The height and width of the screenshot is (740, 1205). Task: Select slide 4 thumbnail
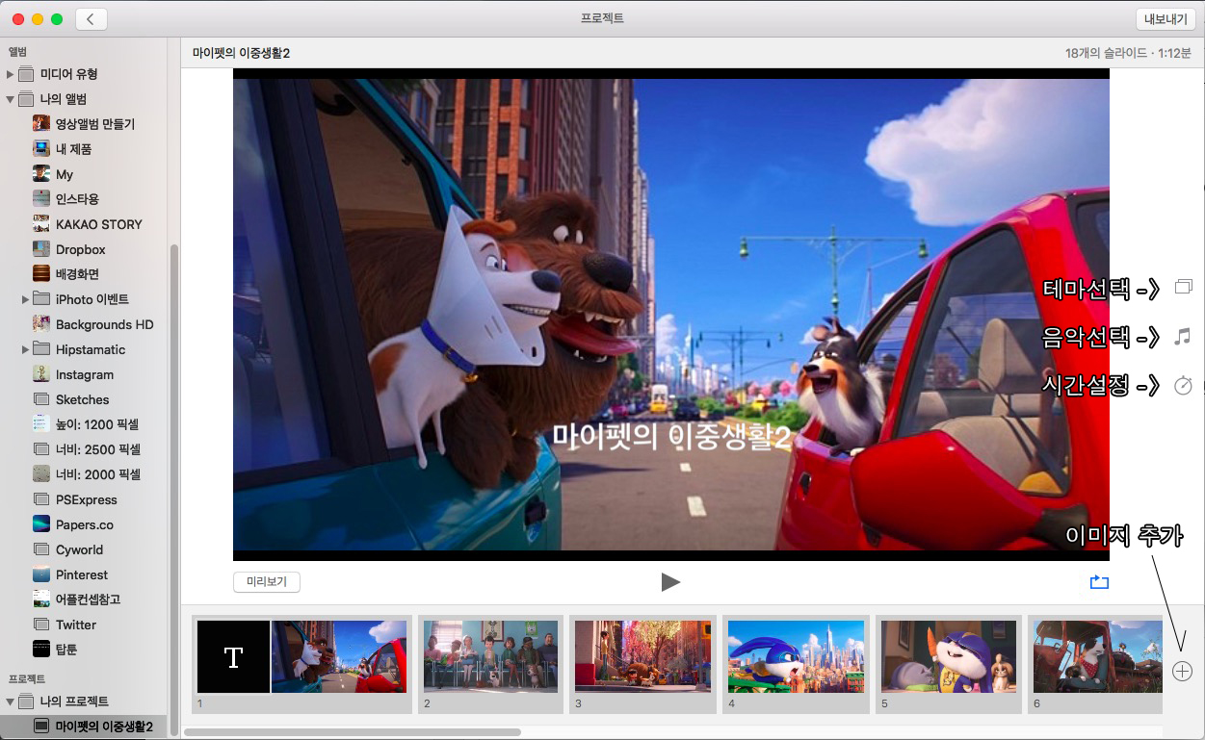coord(796,656)
